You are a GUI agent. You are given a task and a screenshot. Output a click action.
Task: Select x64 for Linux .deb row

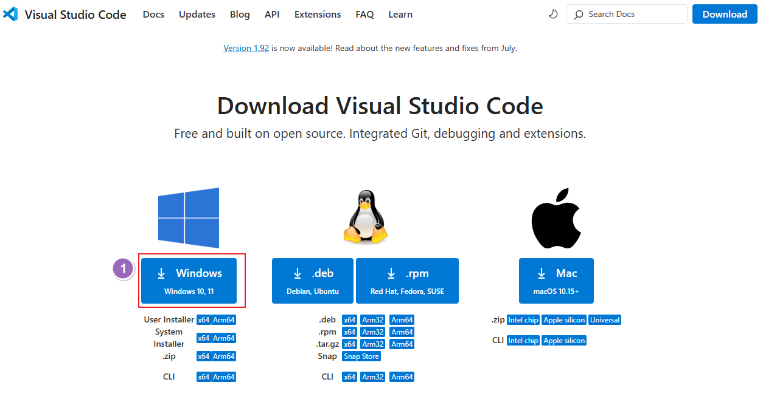coord(349,320)
